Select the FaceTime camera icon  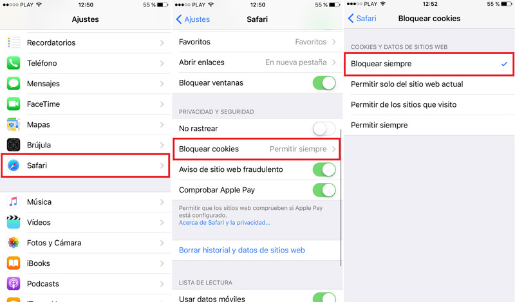pos(14,104)
